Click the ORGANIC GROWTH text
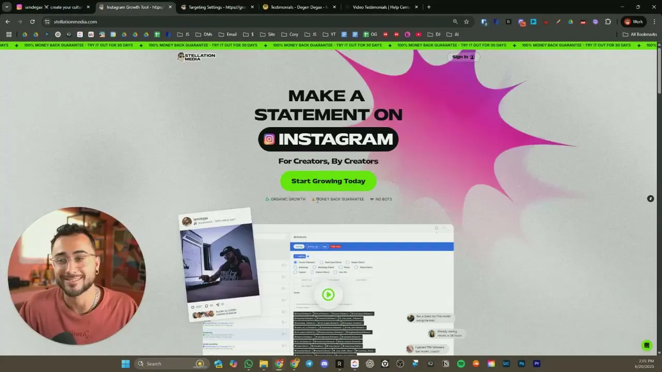 [288, 199]
